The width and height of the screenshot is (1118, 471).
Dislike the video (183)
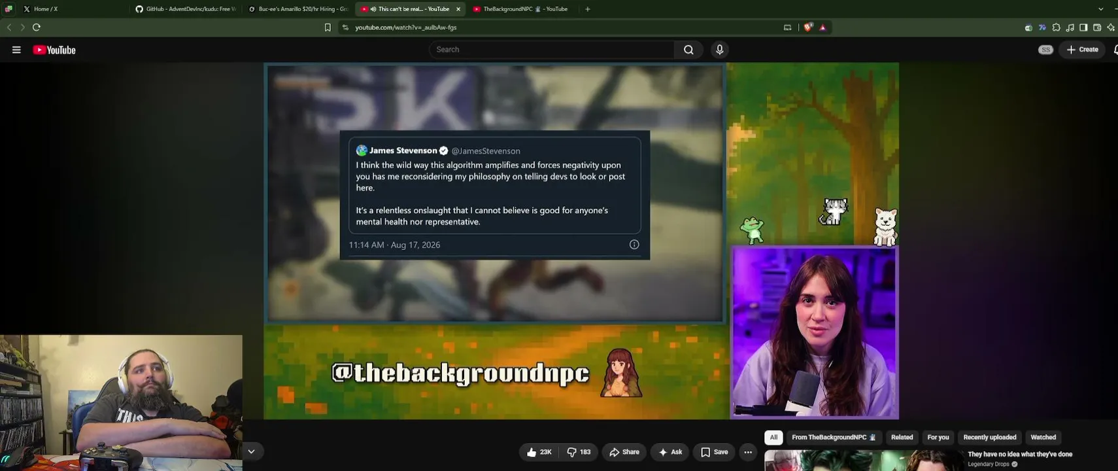[579, 452]
